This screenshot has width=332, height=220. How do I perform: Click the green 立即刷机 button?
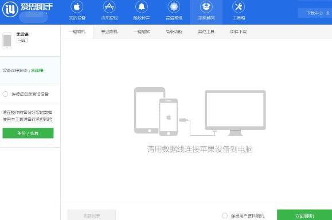[304, 215]
